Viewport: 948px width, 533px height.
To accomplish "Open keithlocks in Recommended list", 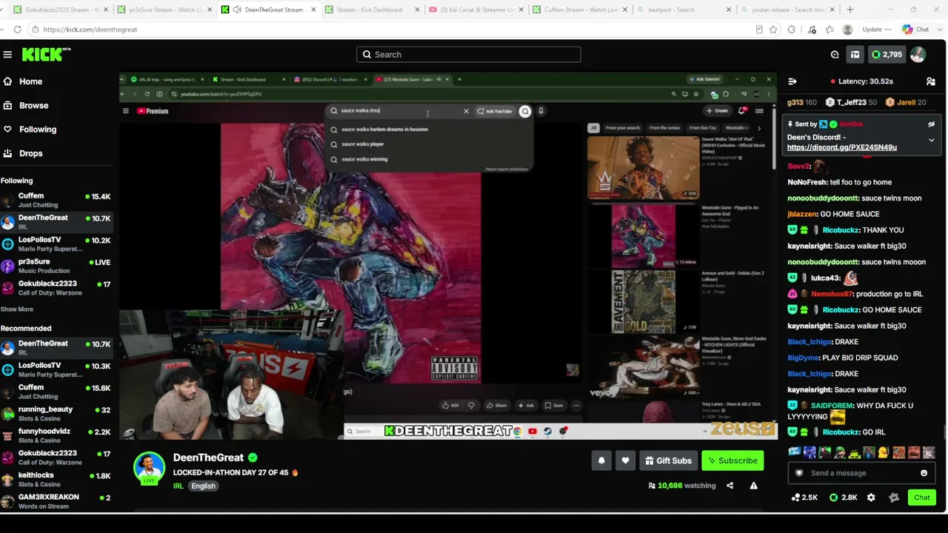I will point(57,479).
